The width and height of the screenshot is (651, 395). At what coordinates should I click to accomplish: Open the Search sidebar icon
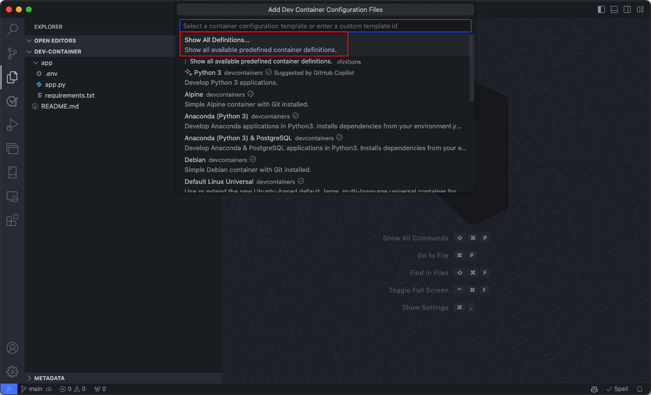coord(12,29)
